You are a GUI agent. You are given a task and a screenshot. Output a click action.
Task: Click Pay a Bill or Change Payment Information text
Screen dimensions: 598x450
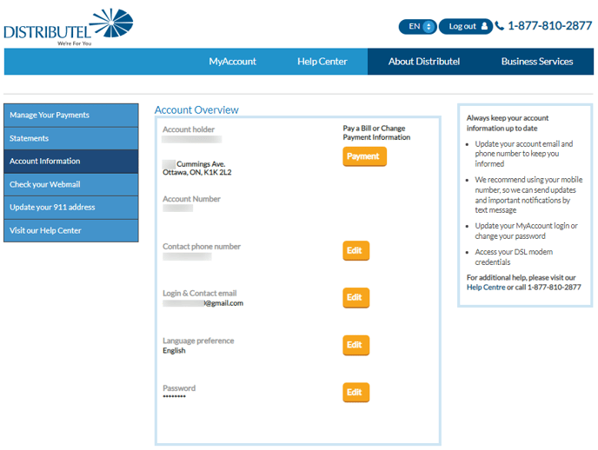376,133
